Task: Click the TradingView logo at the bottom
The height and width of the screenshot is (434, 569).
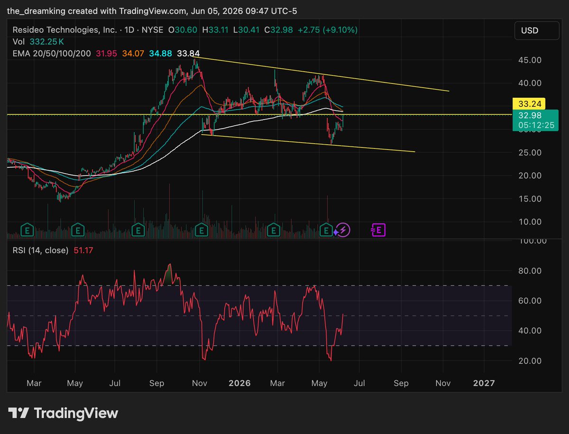Action: (x=64, y=413)
